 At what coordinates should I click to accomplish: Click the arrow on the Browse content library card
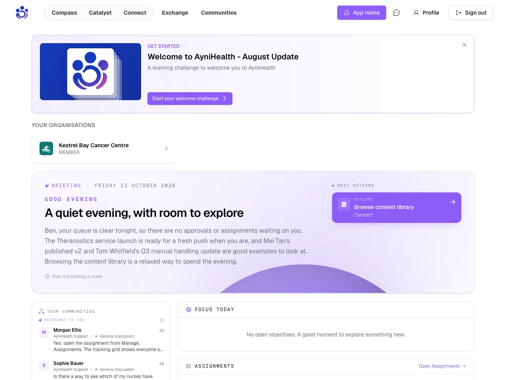[x=453, y=202]
